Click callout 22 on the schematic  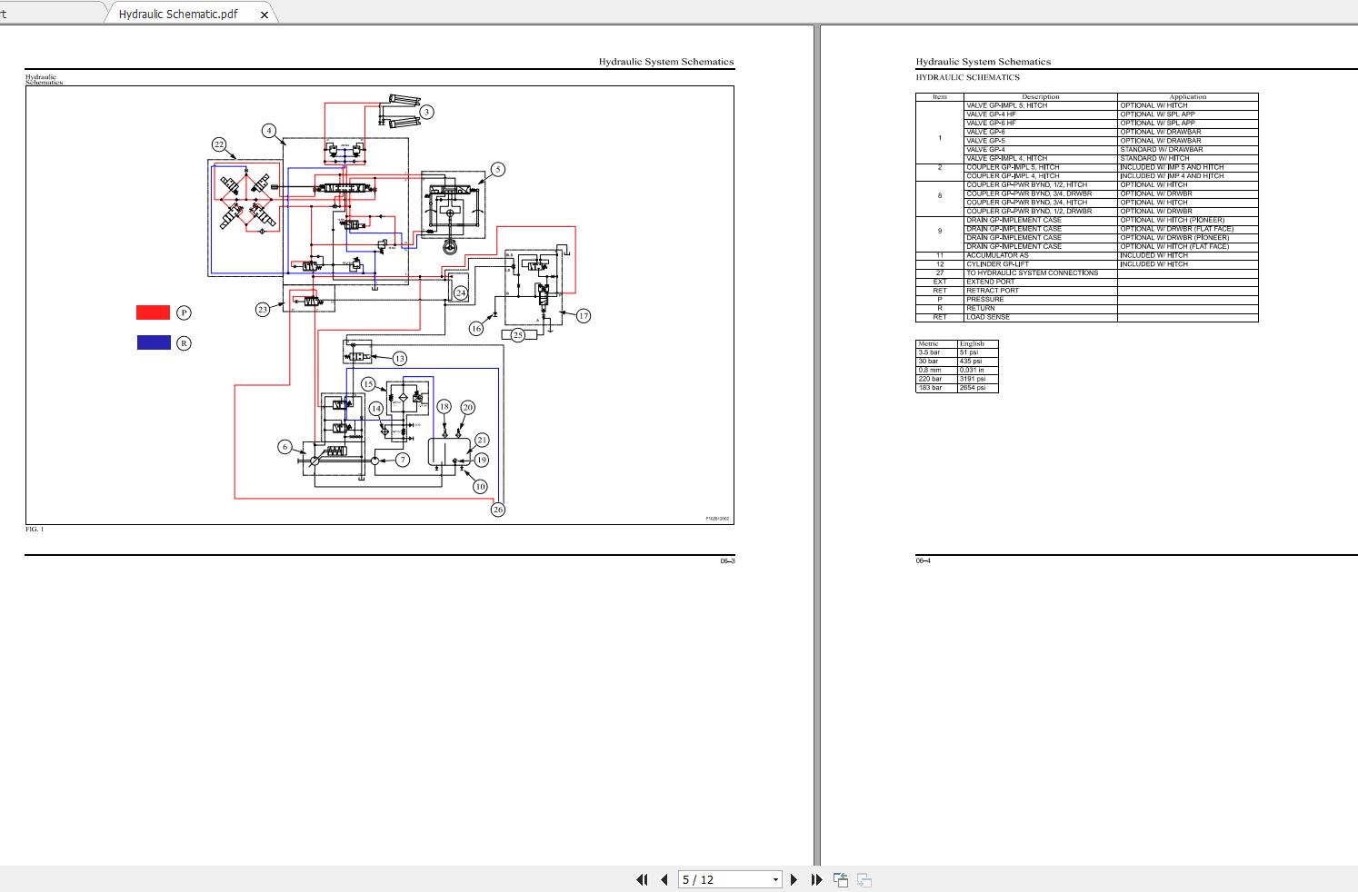pyautogui.click(x=219, y=144)
